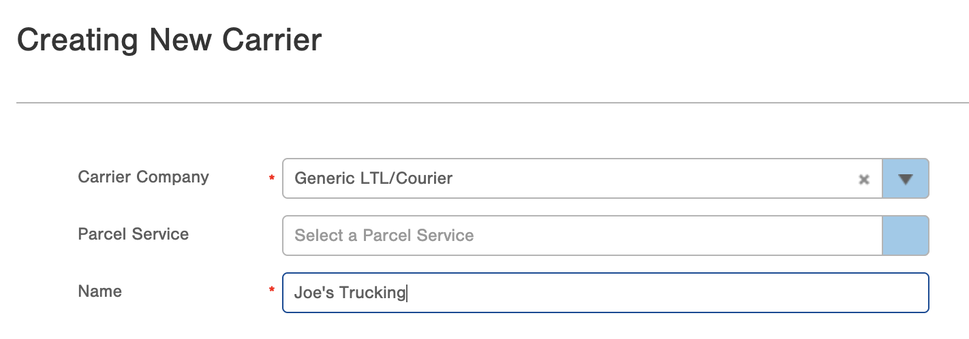969x339 pixels.
Task: Click the word Creating in page heading
Action: 78,40
